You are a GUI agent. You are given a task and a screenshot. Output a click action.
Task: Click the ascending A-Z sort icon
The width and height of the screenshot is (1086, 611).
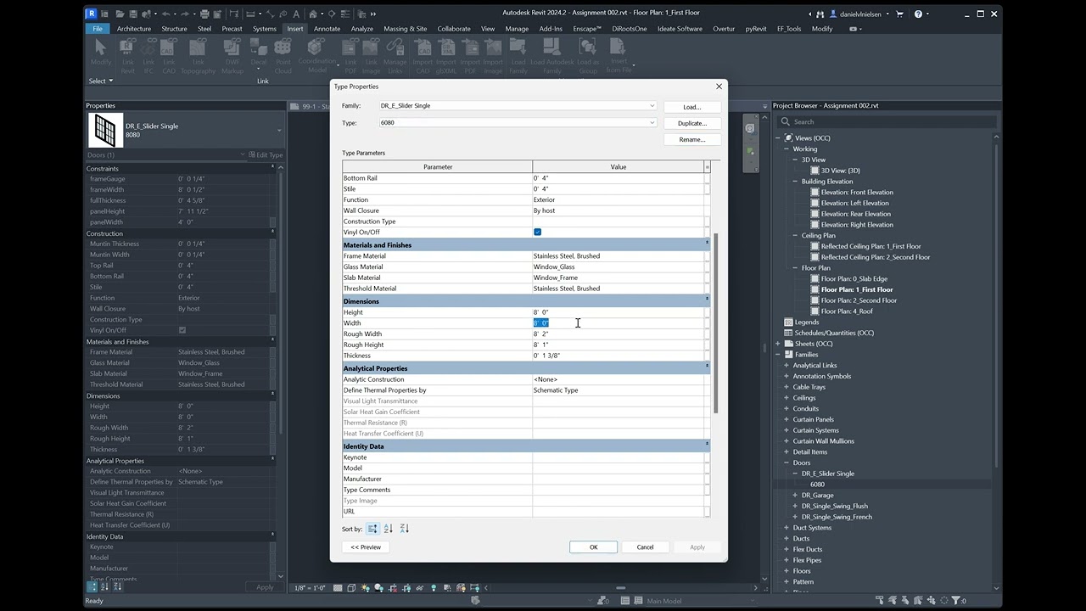click(x=389, y=529)
